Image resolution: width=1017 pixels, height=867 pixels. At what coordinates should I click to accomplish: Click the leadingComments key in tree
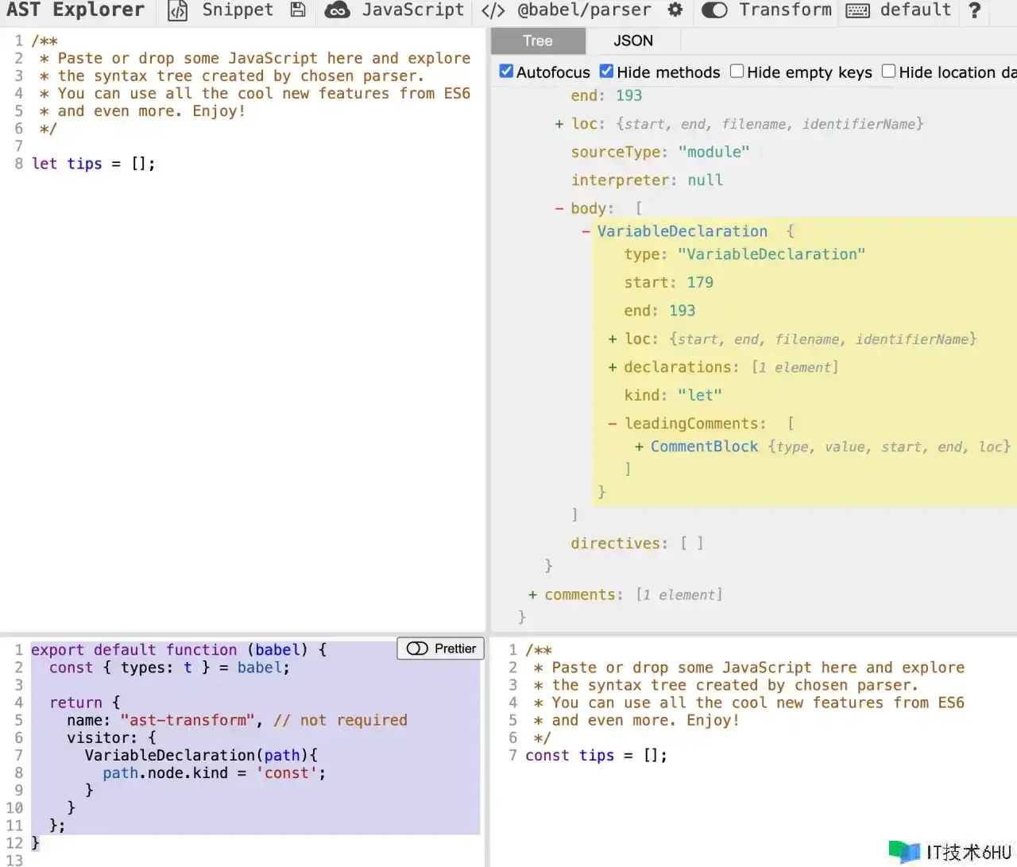click(694, 424)
